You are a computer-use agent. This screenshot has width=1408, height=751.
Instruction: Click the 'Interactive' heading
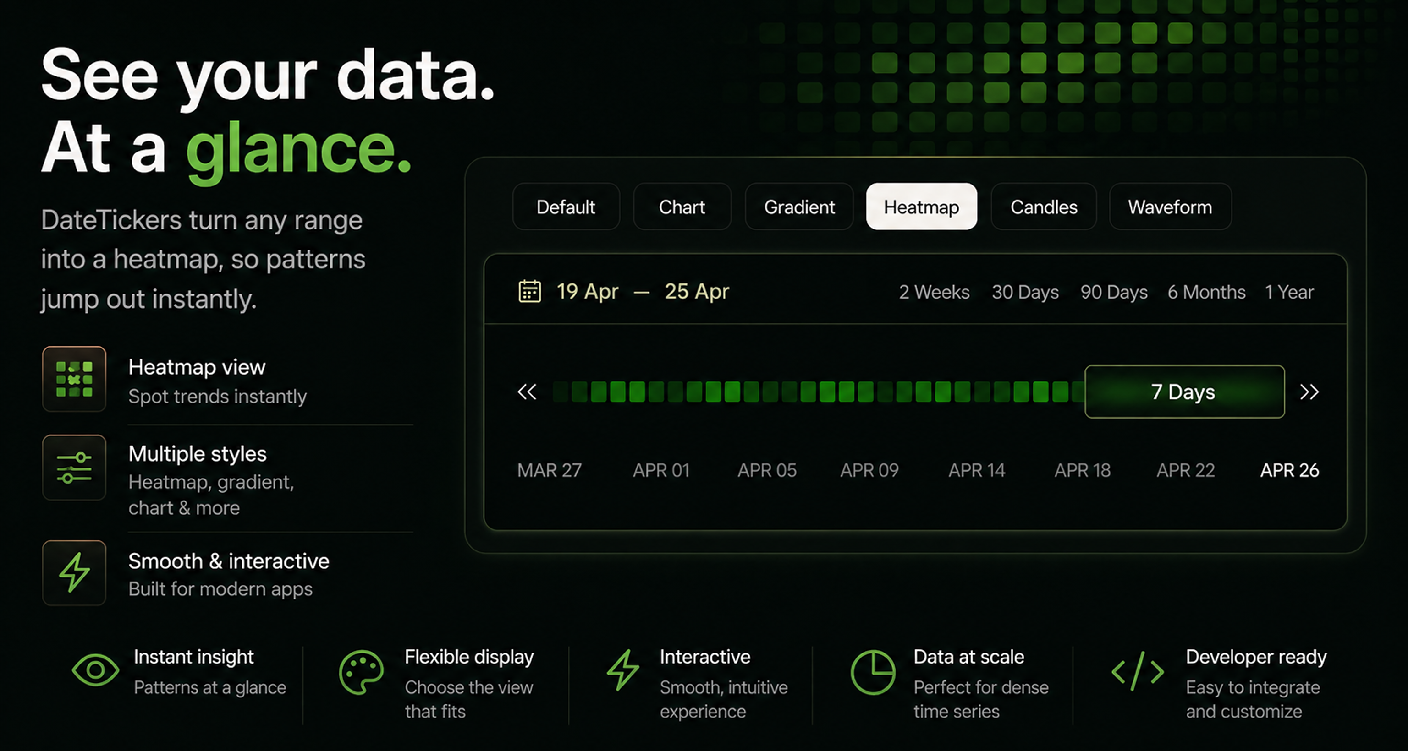pos(705,657)
